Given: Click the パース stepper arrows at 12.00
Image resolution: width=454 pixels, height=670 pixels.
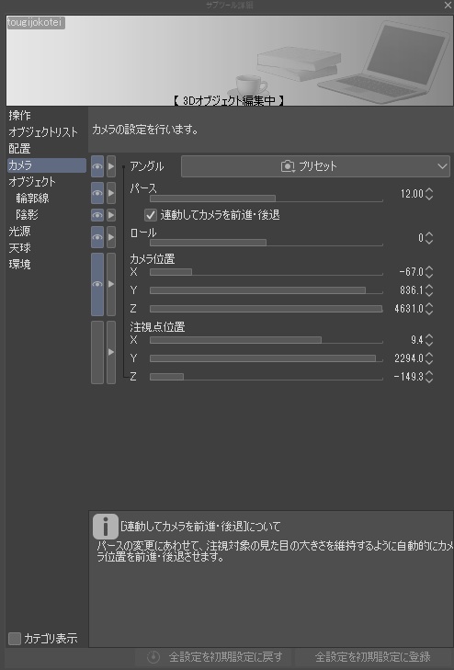Looking at the screenshot, I should click(429, 194).
